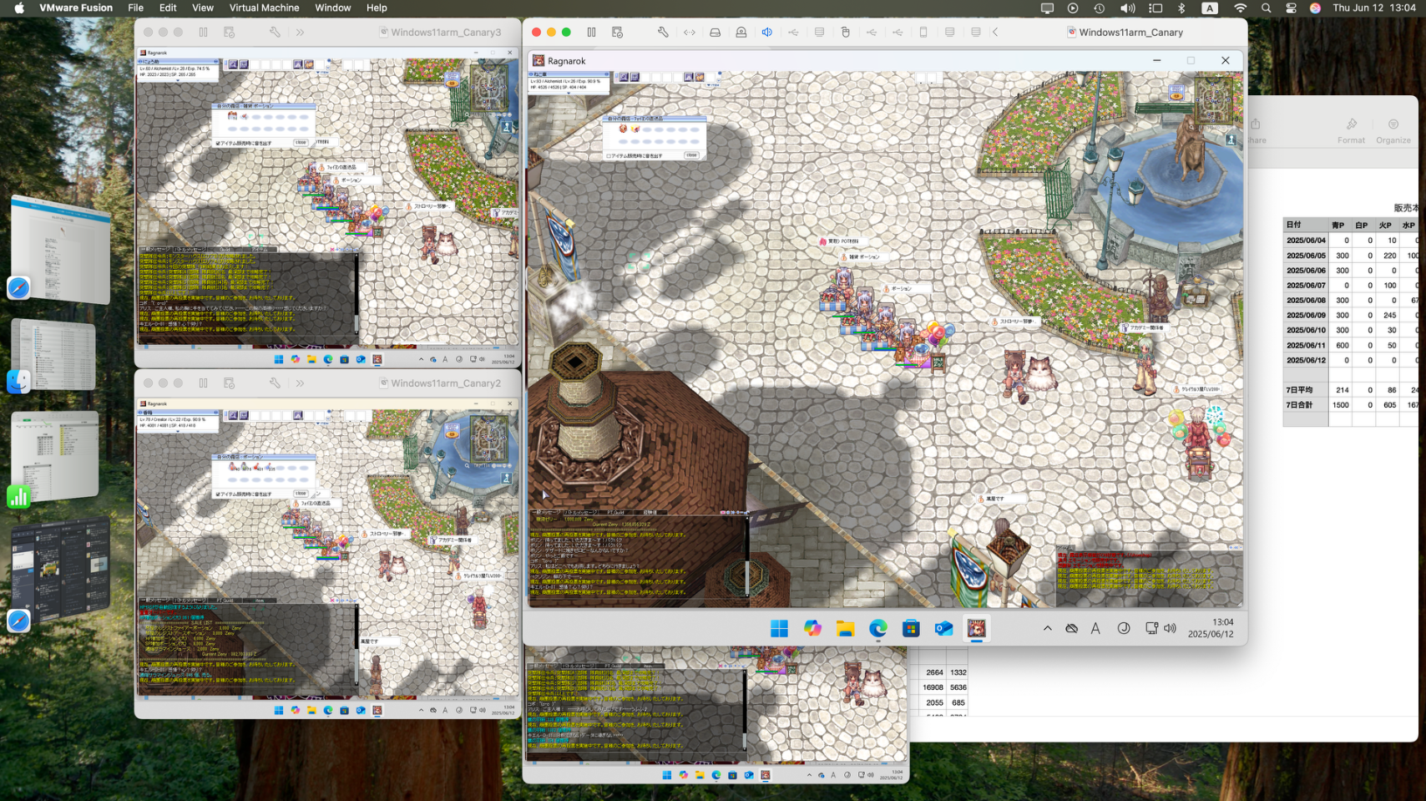Launch Microsoft Edge in main Canary taskbar
This screenshot has height=801, width=1426.
coord(877,628)
